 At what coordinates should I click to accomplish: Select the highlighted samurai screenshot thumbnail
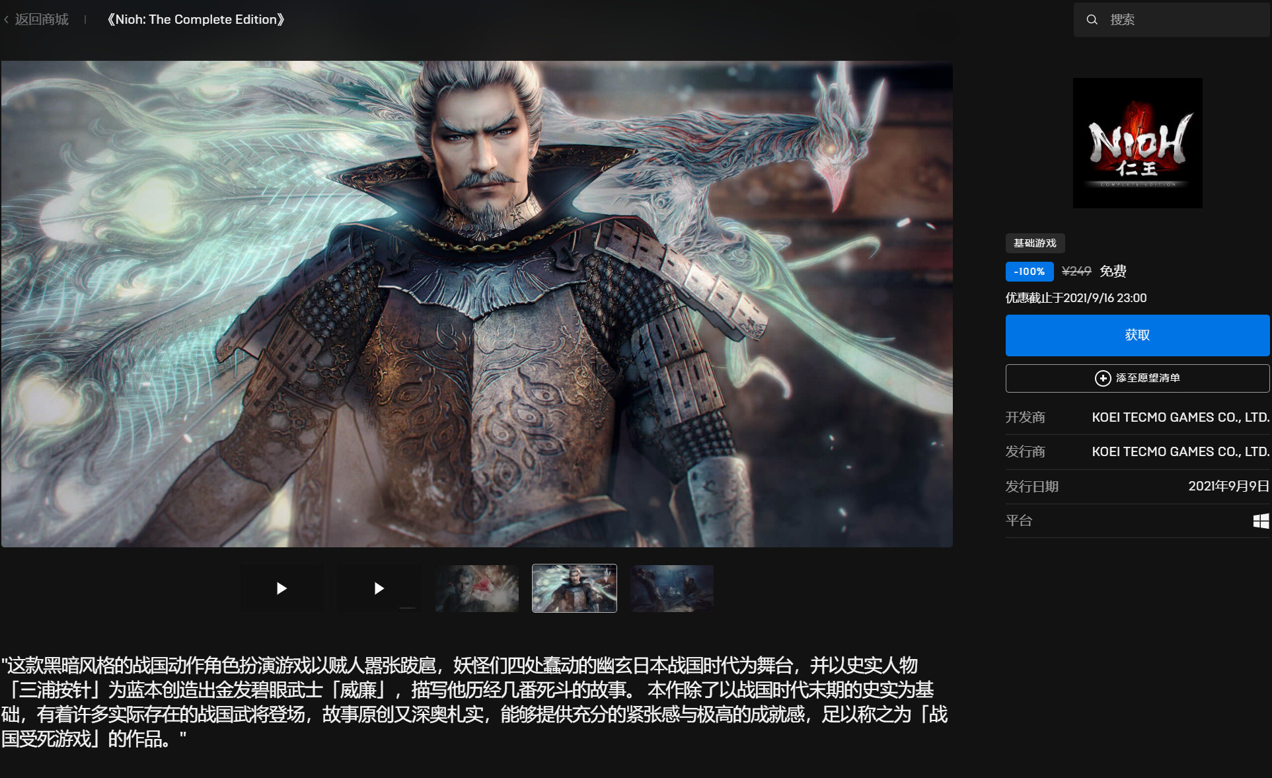[x=574, y=588]
